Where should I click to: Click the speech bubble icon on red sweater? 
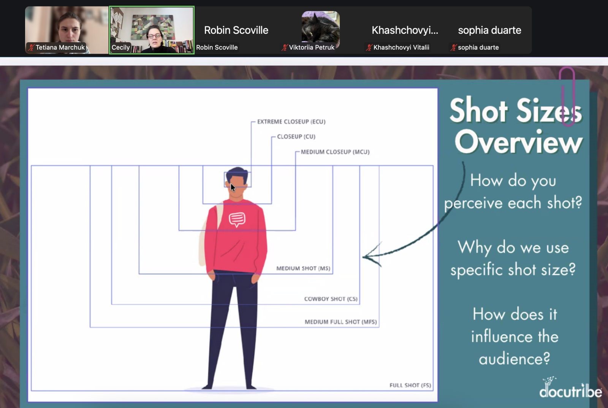pyautogui.click(x=237, y=219)
